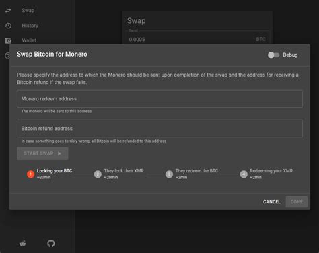The image size is (319, 253).
Task: Open the Reddit link icon
Action: [x=23, y=243]
